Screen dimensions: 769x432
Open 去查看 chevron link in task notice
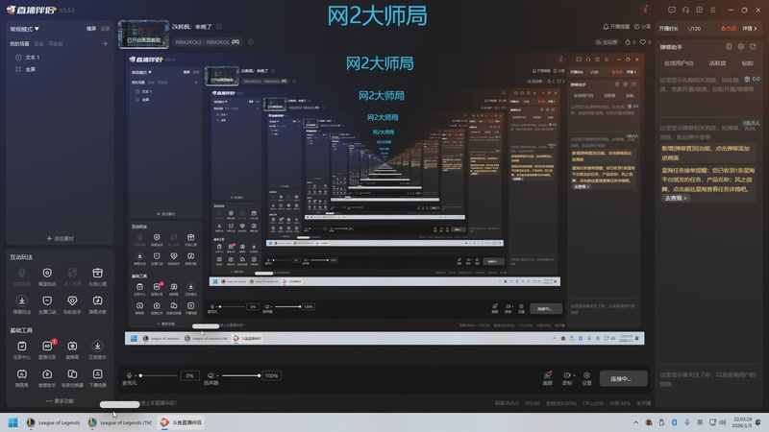(676, 198)
